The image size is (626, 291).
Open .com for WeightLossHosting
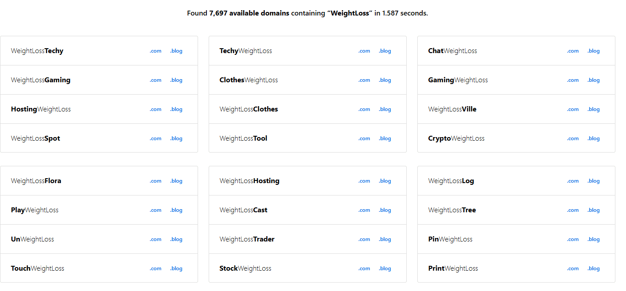tap(364, 181)
